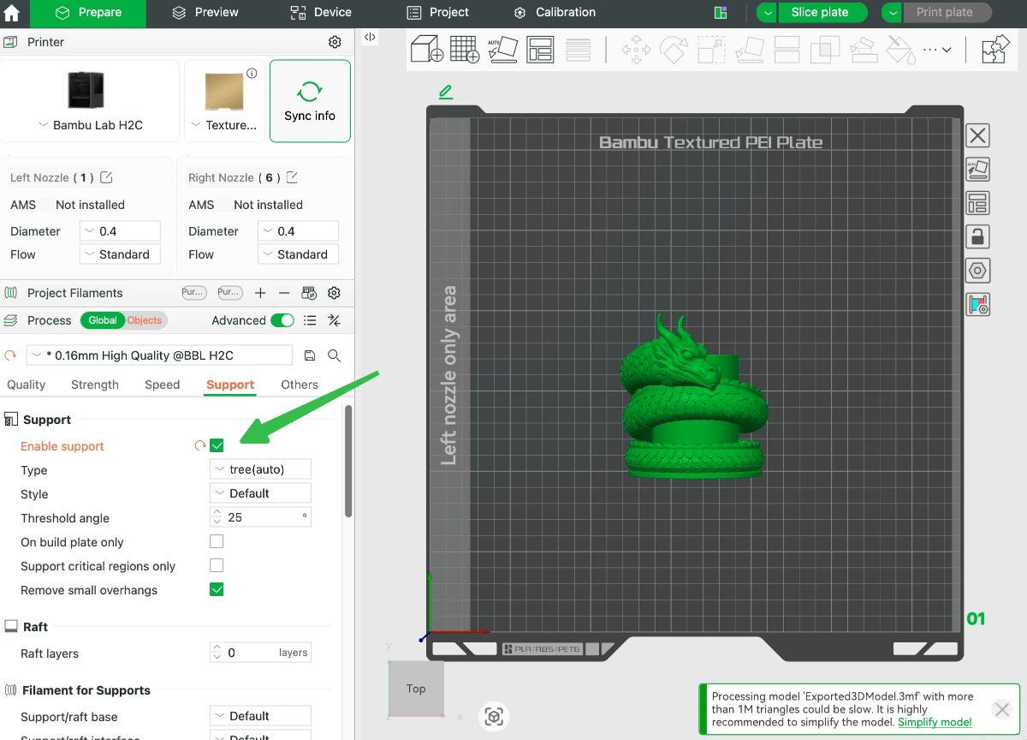This screenshot has height=740, width=1027.
Task: Turn off the Advanced toggle
Action: pyautogui.click(x=282, y=320)
